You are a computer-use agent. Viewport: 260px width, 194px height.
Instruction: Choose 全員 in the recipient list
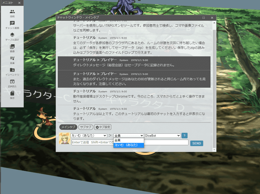tap(129, 140)
